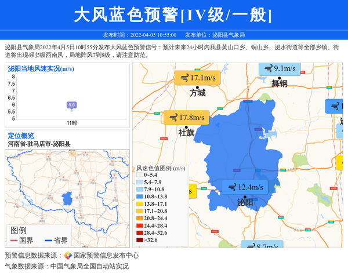Pick the 0~5.4 legend swatch

(140, 175)
